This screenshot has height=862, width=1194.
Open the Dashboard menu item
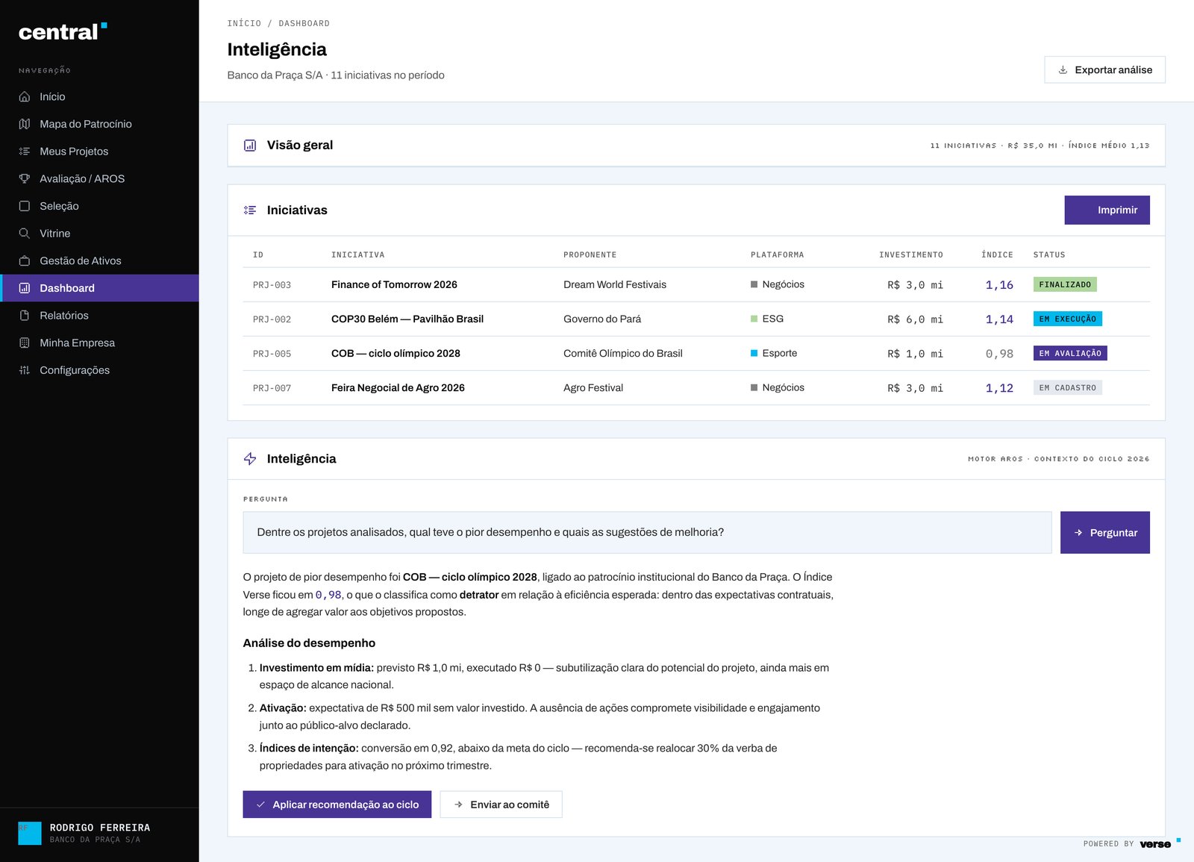point(99,288)
